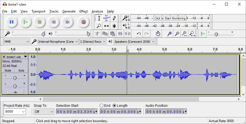Click the Play-at-speed green button
The width and height of the screenshot is (246, 124).
tap(203, 34)
